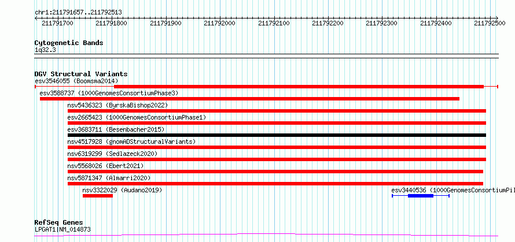Open esv3683711 (Besenbacher2015) variant label
515x242 pixels.
[x=116, y=129]
